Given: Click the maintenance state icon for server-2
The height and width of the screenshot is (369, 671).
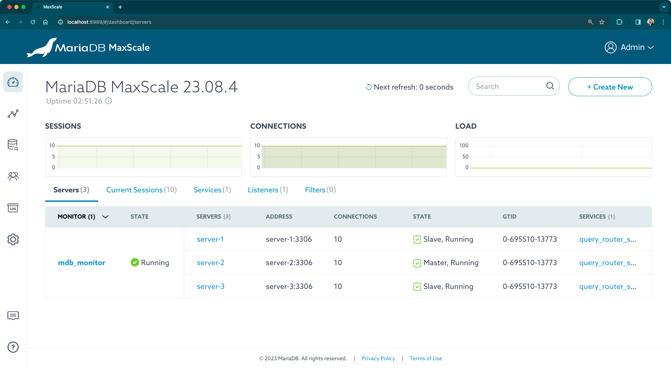Looking at the screenshot, I should point(417,262).
